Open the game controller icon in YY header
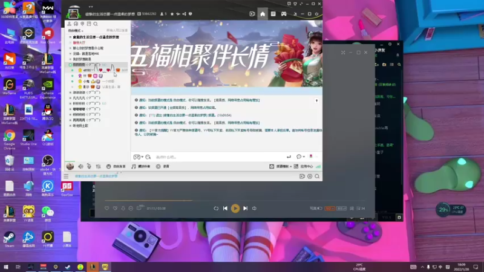 (x=284, y=14)
